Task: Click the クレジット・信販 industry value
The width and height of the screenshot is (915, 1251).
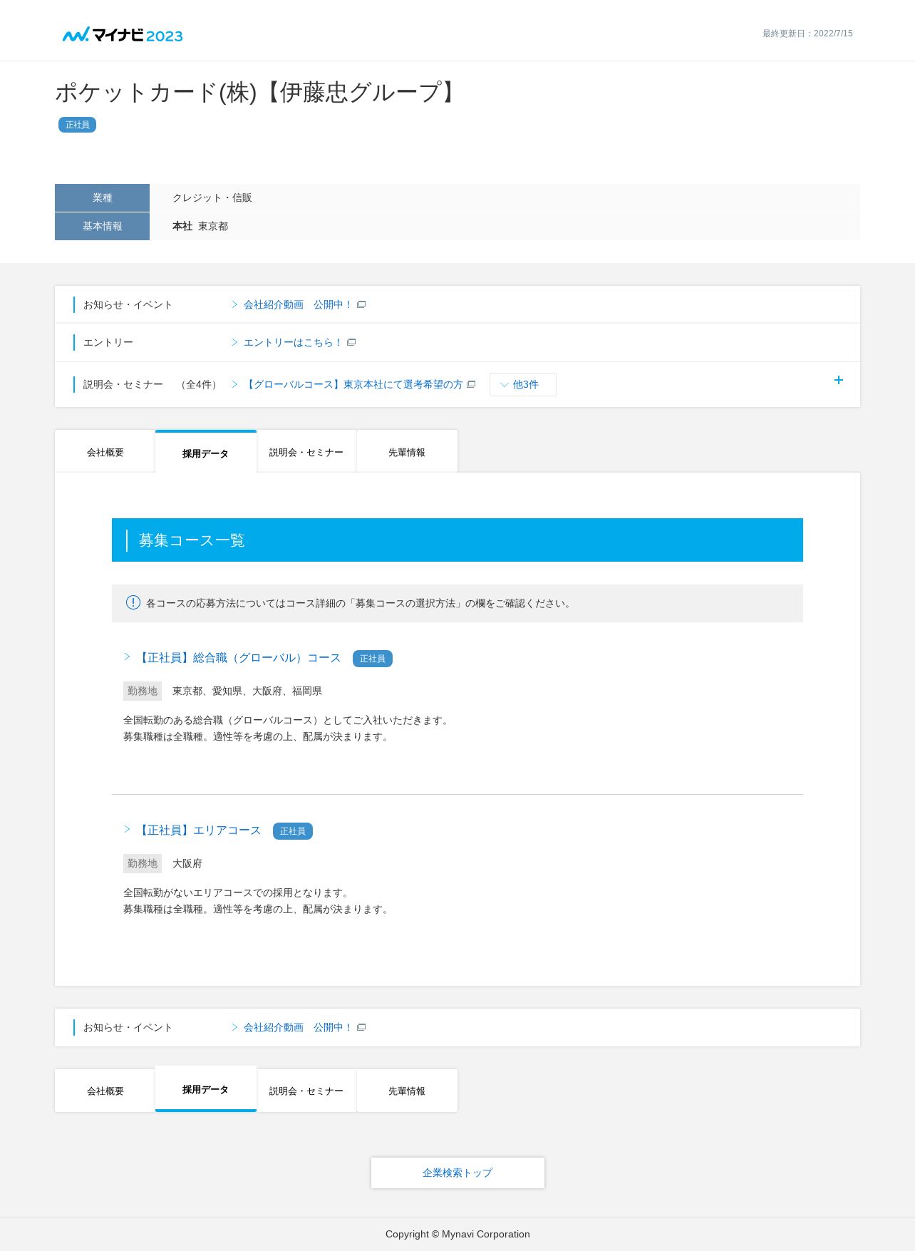Action: [212, 197]
